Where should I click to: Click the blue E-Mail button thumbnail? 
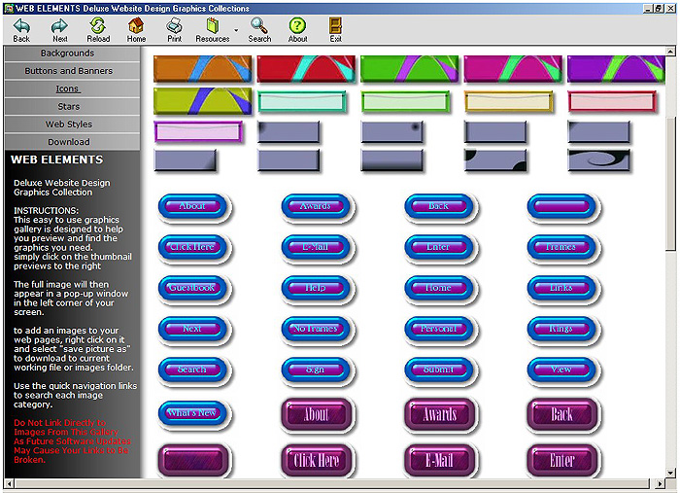316,247
